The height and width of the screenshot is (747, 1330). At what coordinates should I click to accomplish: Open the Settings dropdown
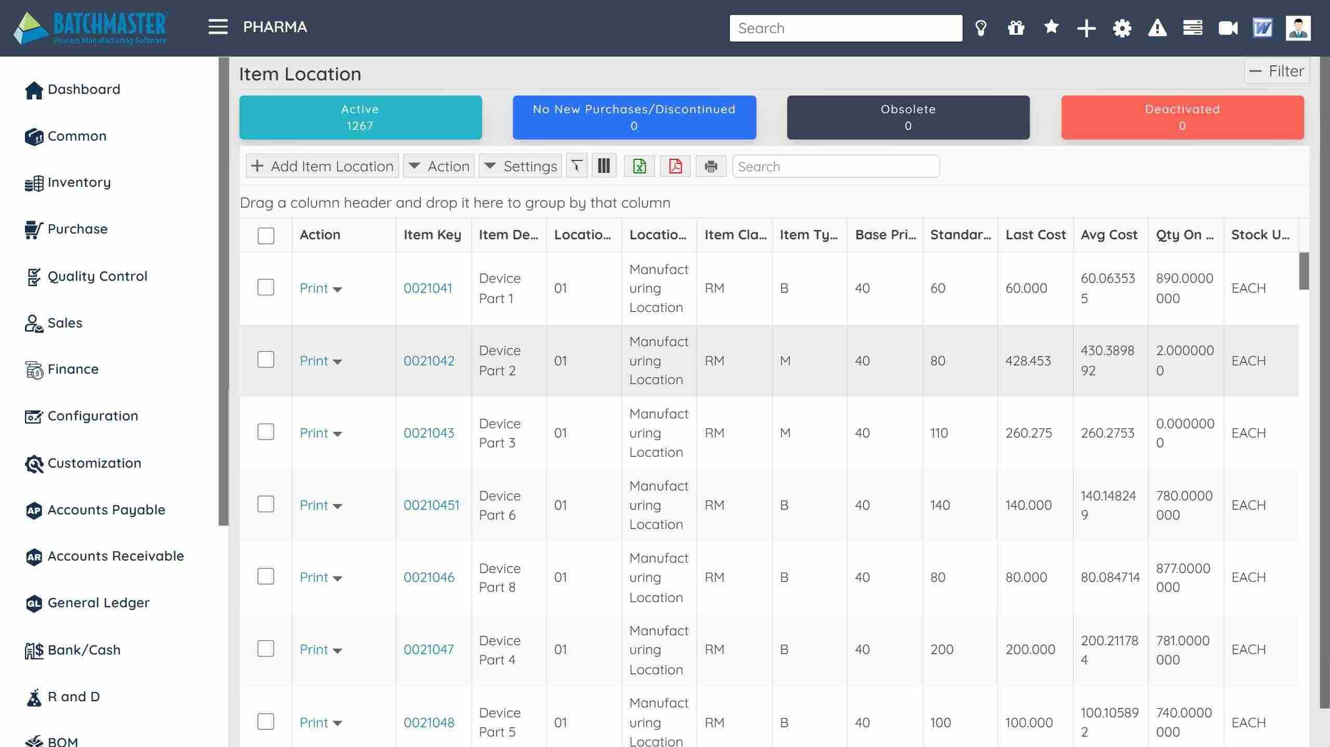click(520, 166)
